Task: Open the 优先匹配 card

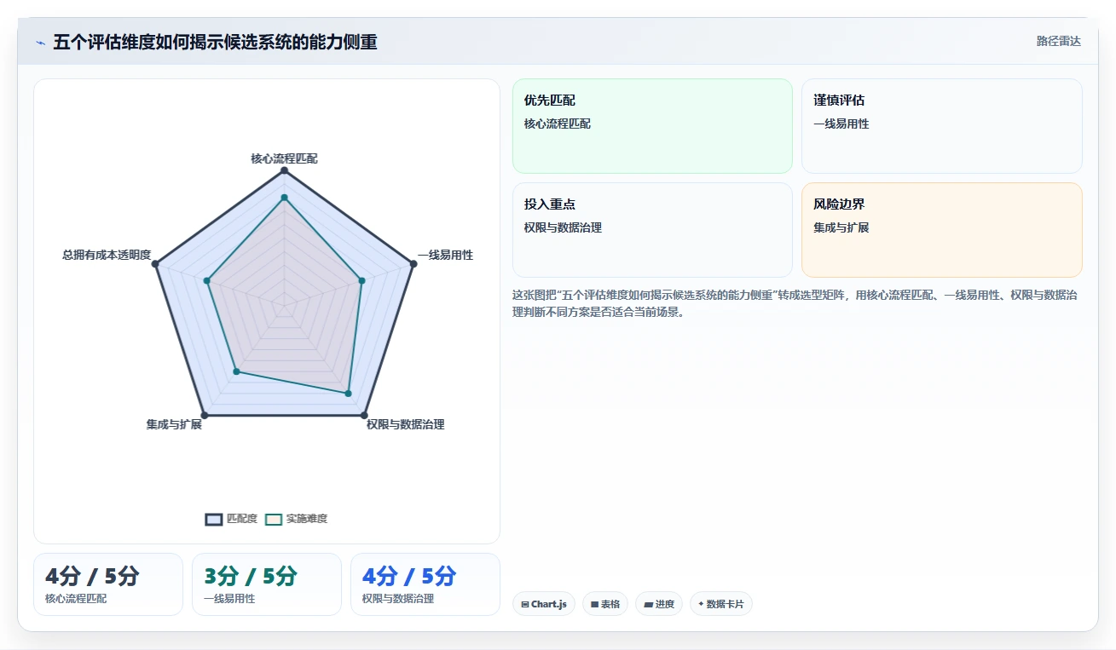Action: coord(652,126)
